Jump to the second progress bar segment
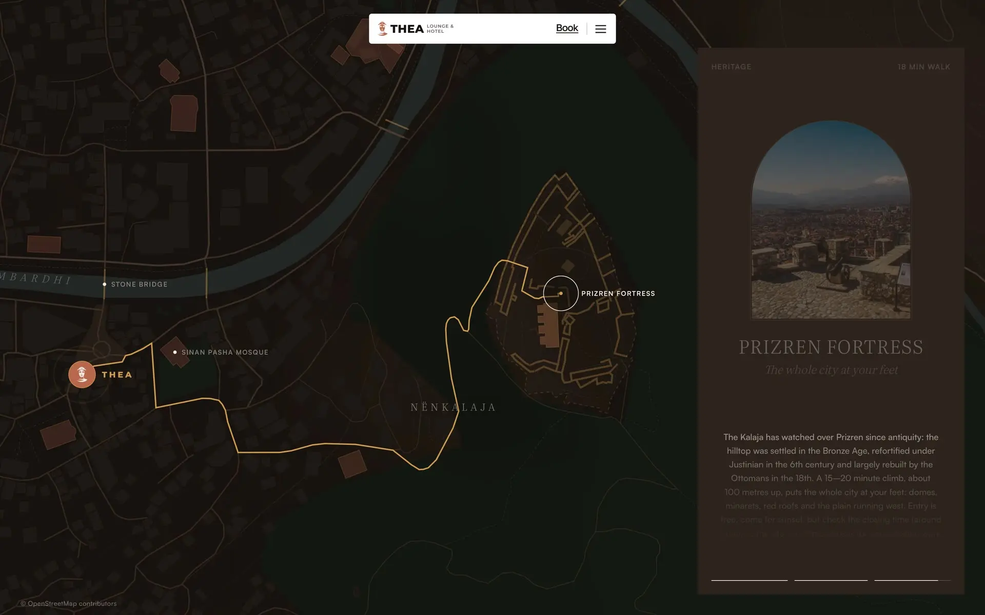The height and width of the screenshot is (615, 985). point(831,580)
